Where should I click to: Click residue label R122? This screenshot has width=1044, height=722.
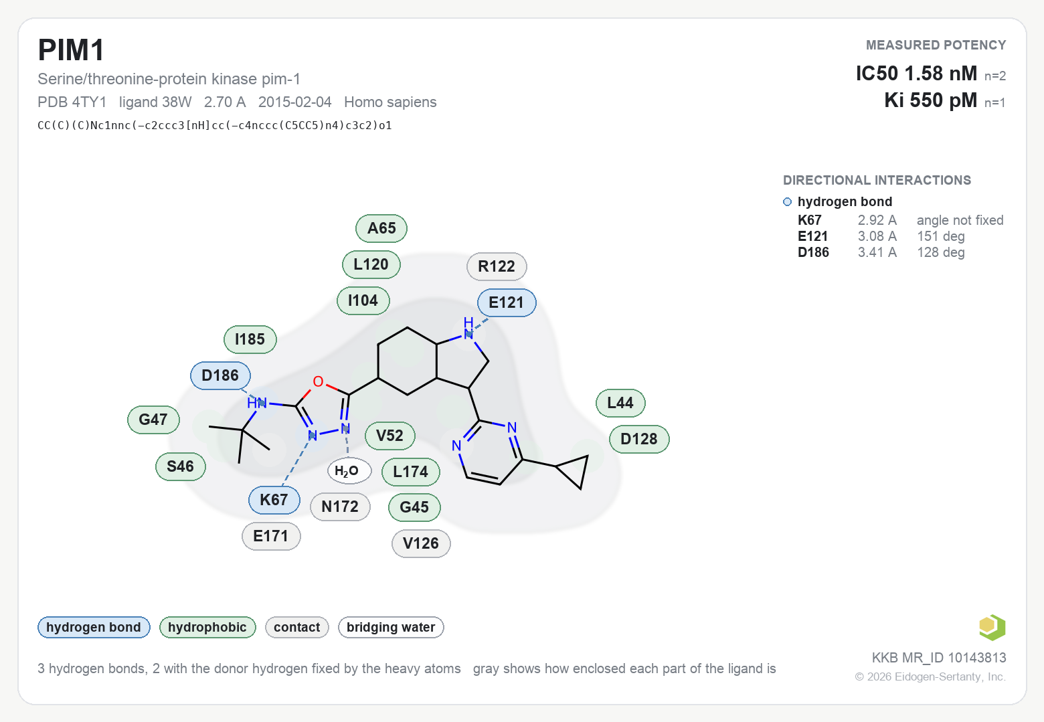[497, 266]
